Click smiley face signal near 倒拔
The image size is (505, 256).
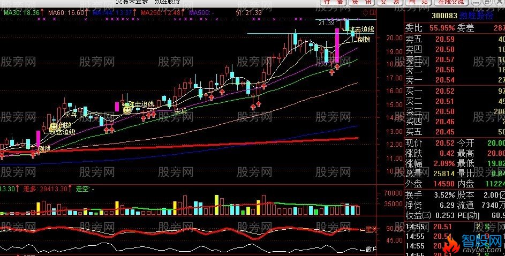(54, 126)
